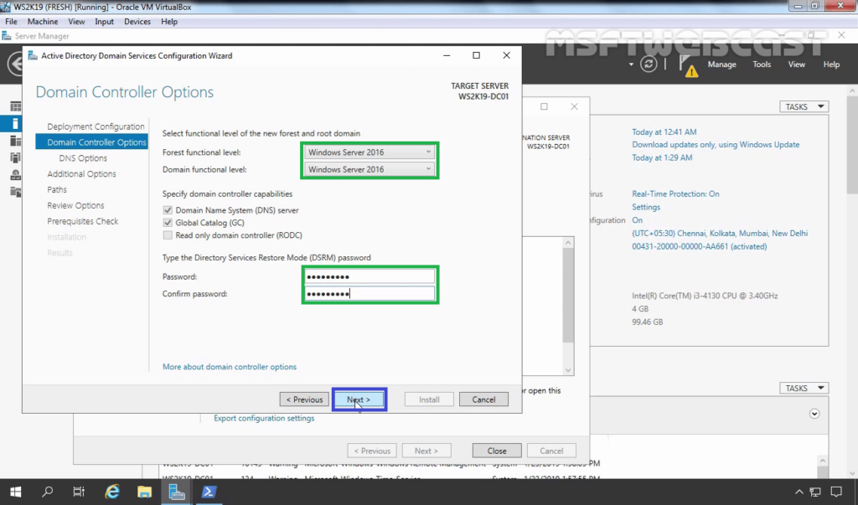Open the VirtualBox Input menu
Screen dimensions: 858x505
point(104,21)
